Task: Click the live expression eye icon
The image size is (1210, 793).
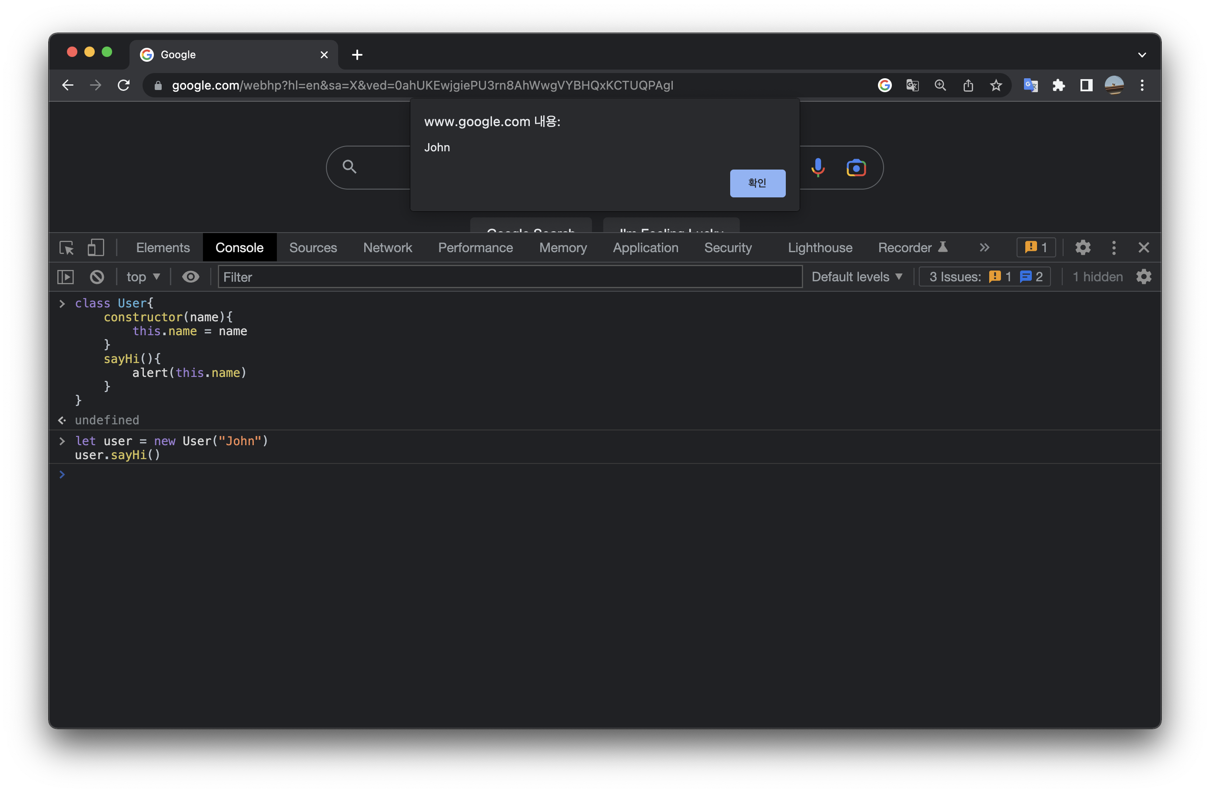Action: (x=191, y=277)
